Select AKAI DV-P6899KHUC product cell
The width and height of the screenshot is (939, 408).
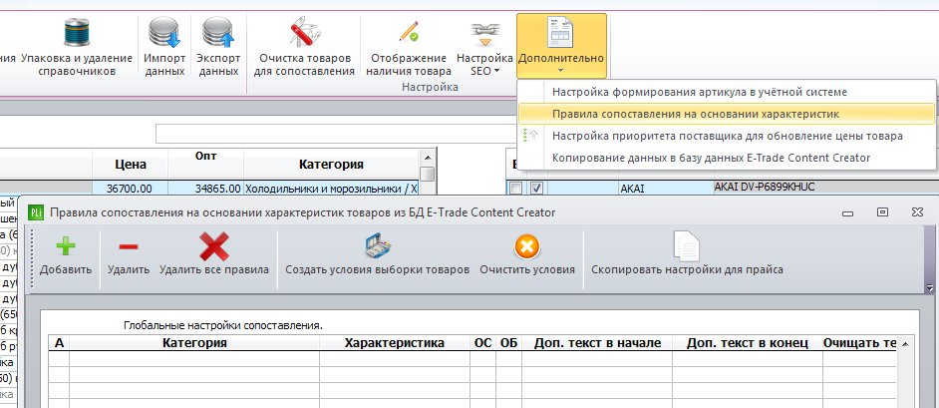pos(826,189)
